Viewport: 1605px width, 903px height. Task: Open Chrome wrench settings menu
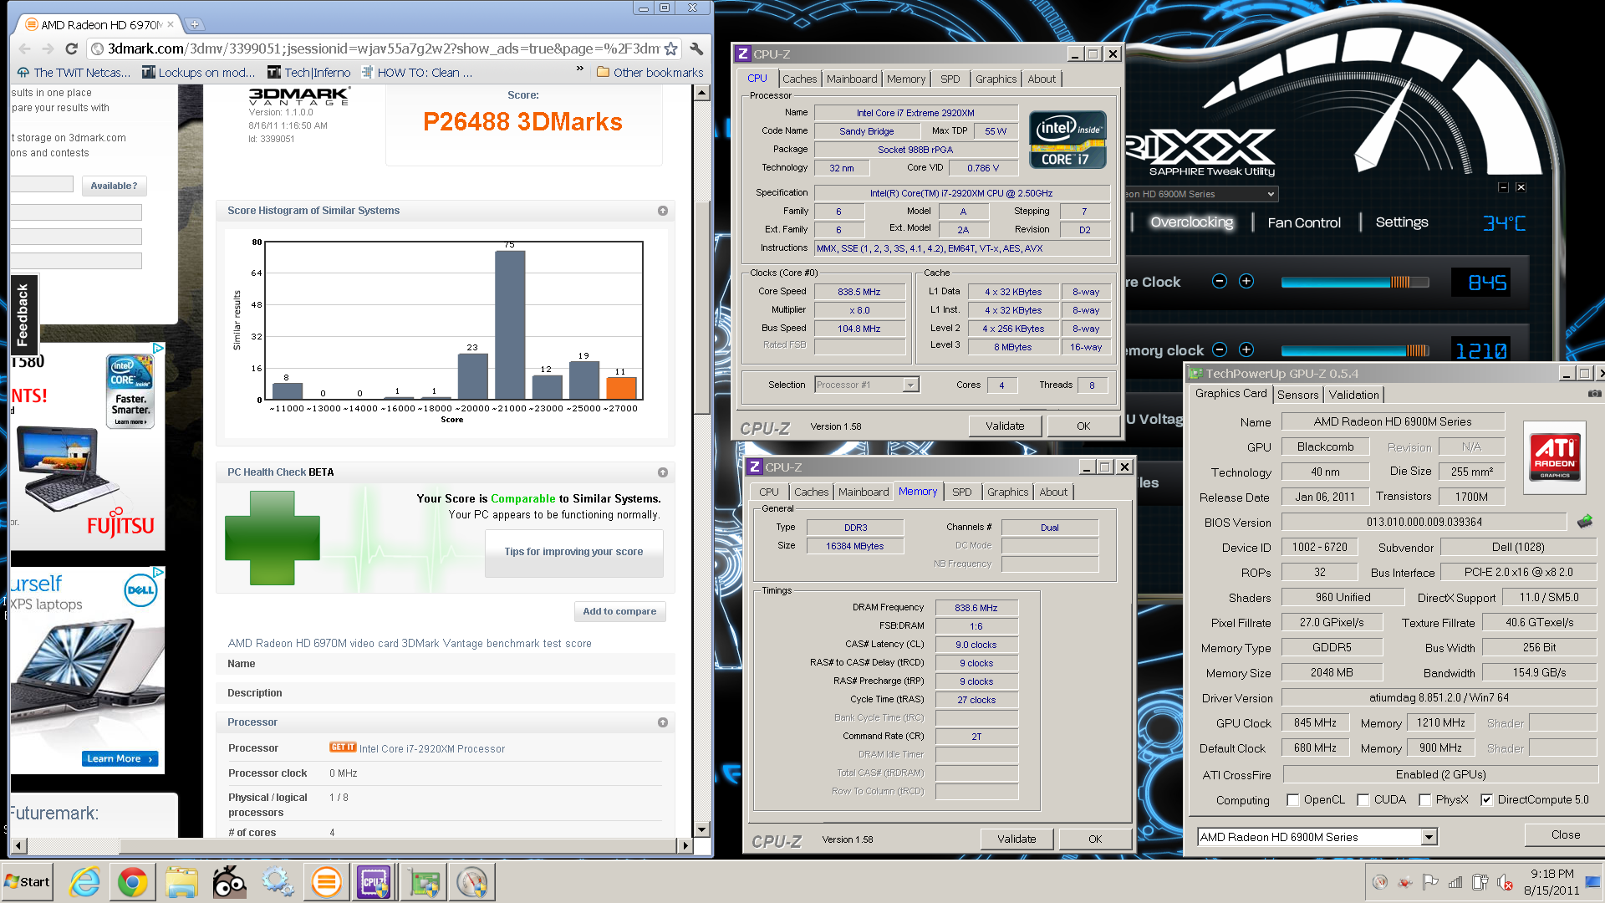(x=696, y=49)
